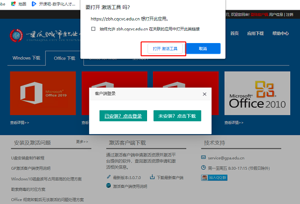Click service@gpa.edu.cn email address
The height and width of the screenshot is (204, 300).
click(226, 158)
